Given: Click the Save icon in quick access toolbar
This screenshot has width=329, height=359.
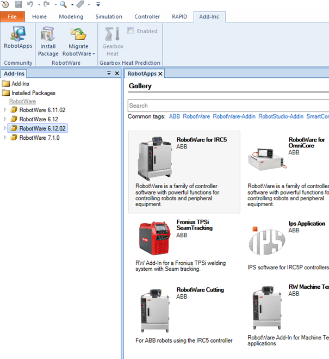Looking at the screenshot, I should pos(18,4).
